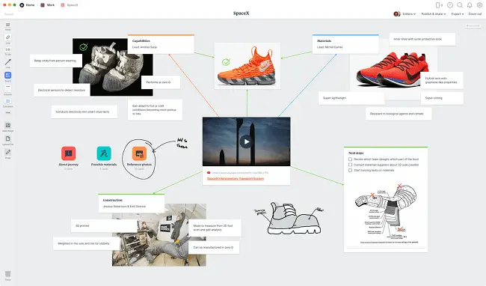The image size is (486, 286).
Task: Open the Editors dropdown
Action: click(409, 14)
